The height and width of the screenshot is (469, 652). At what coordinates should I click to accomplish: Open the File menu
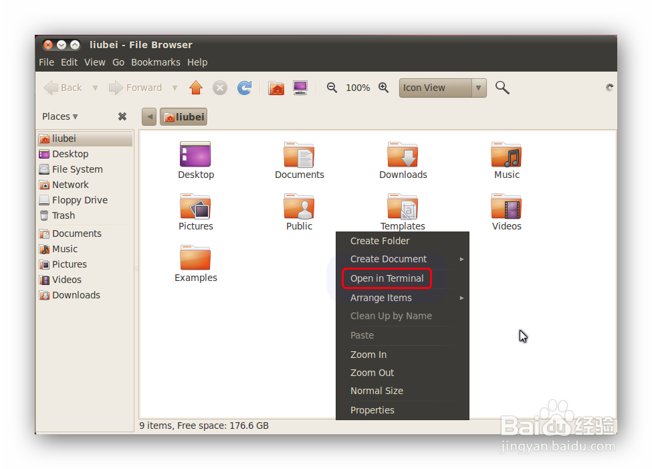tap(47, 62)
